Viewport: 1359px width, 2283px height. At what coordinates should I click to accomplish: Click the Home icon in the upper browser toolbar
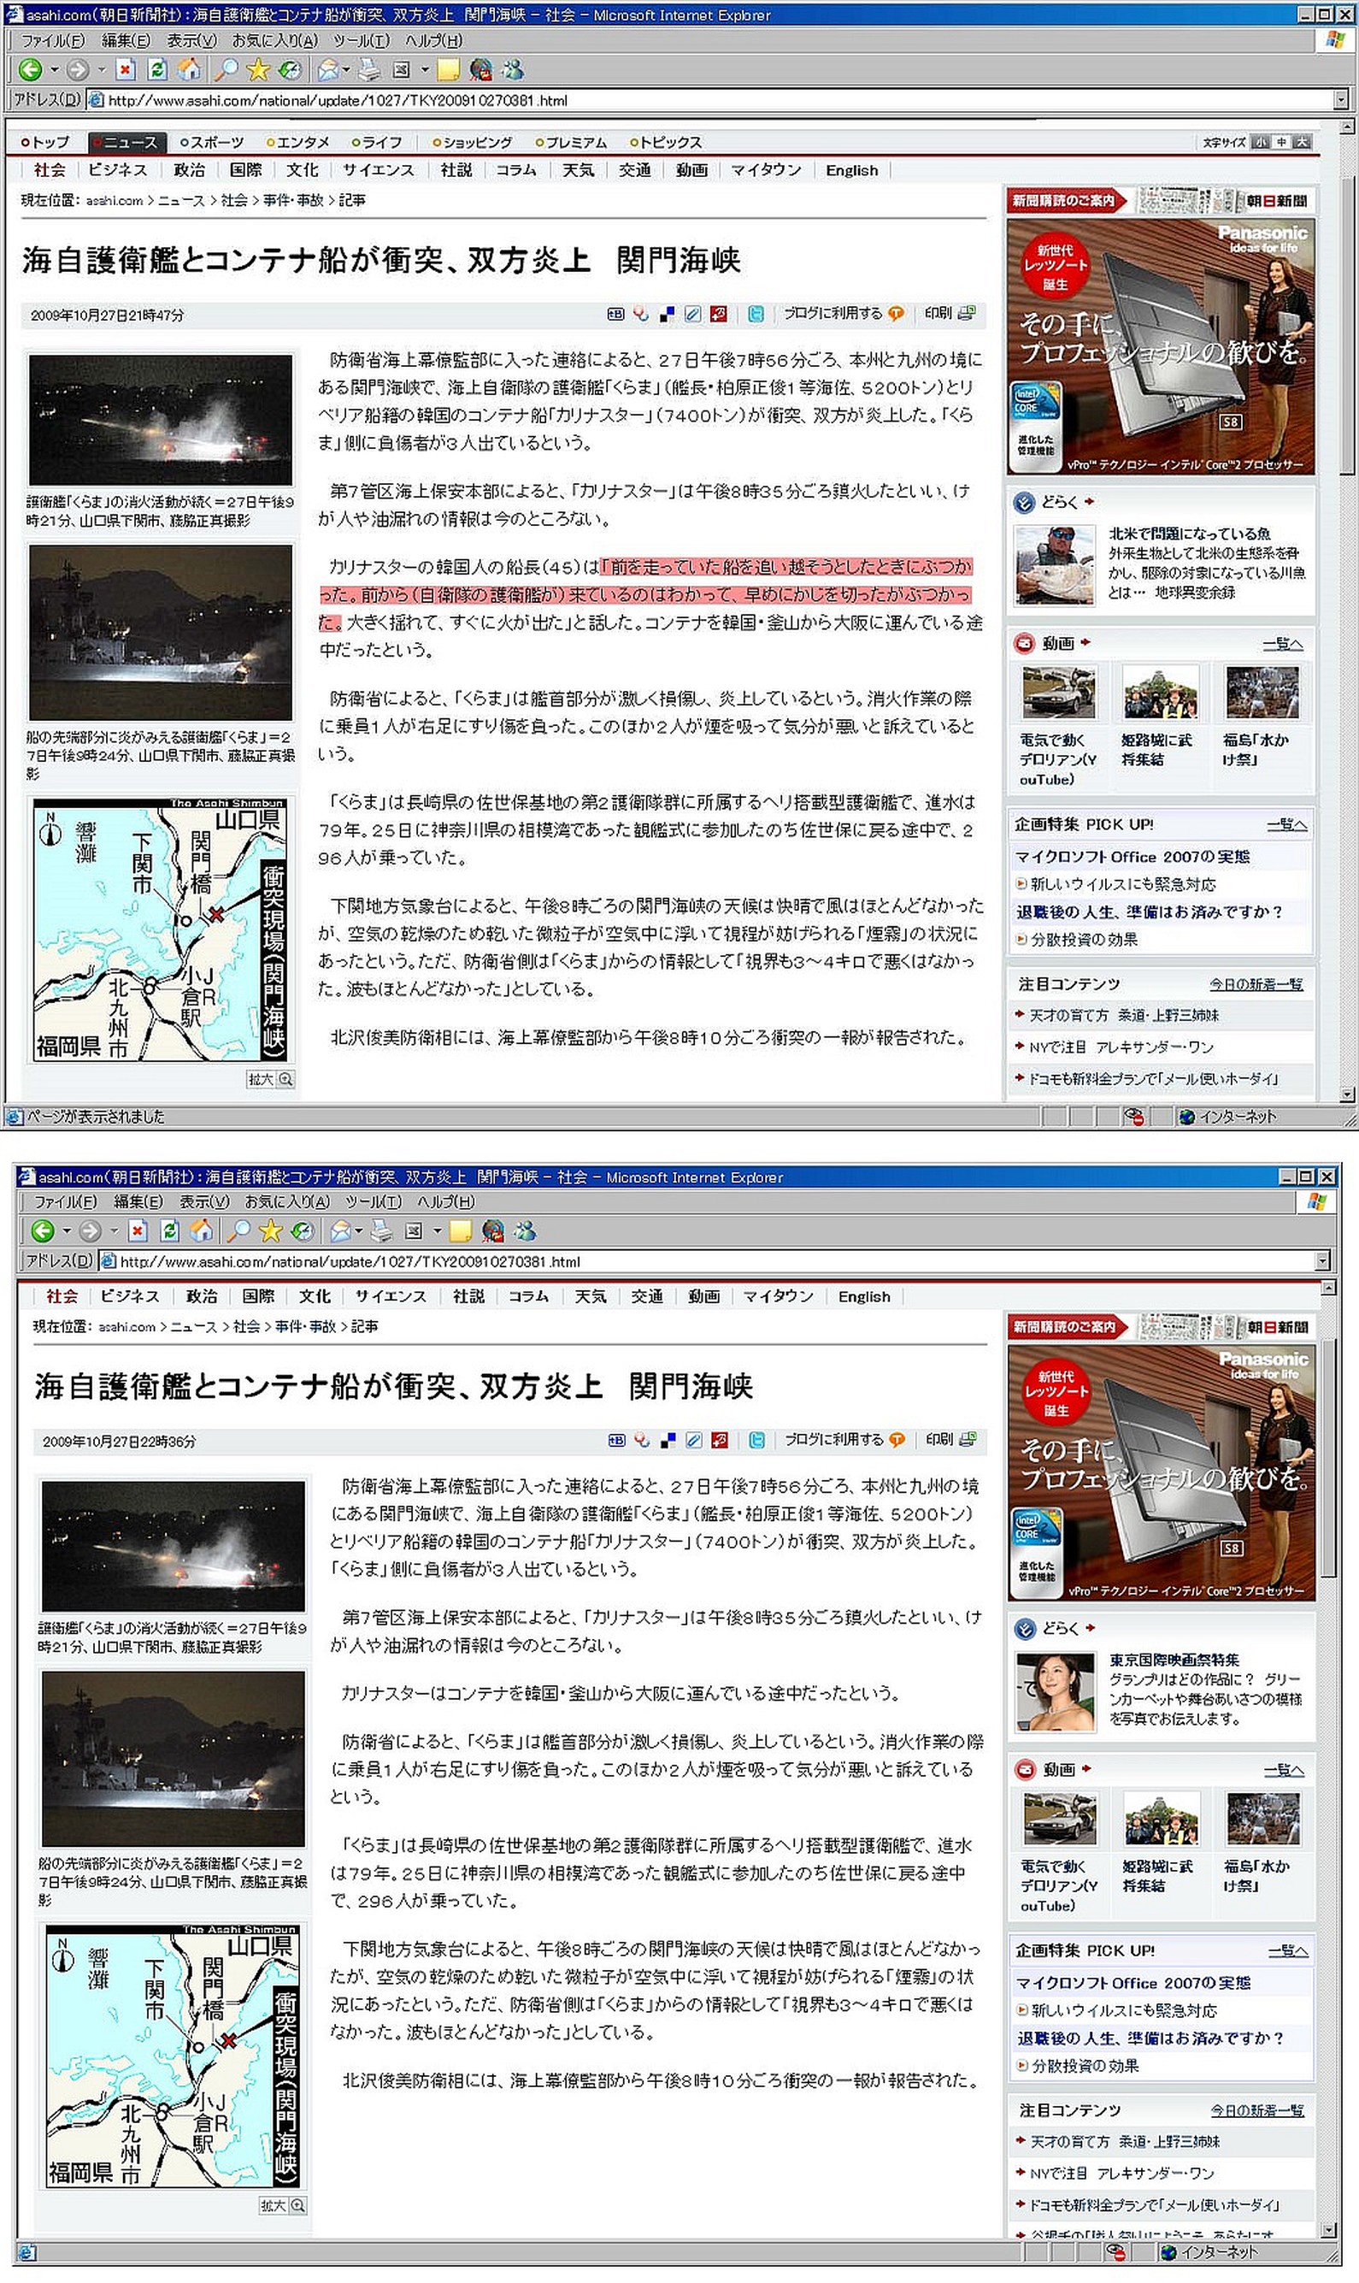click(x=189, y=69)
